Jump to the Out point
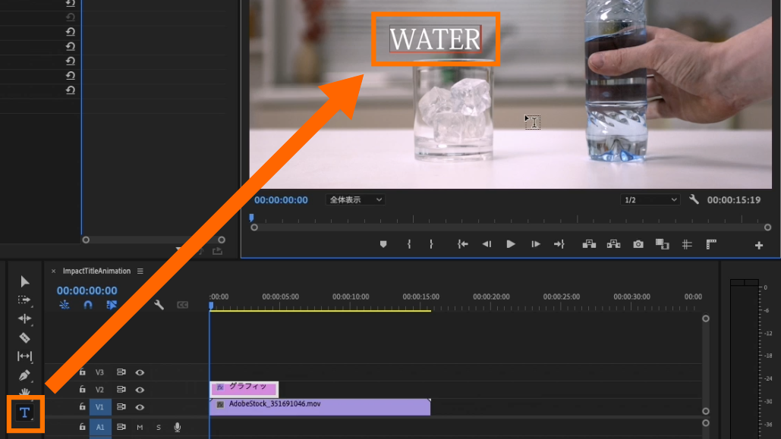The width and height of the screenshot is (781, 439). (x=559, y=244)
